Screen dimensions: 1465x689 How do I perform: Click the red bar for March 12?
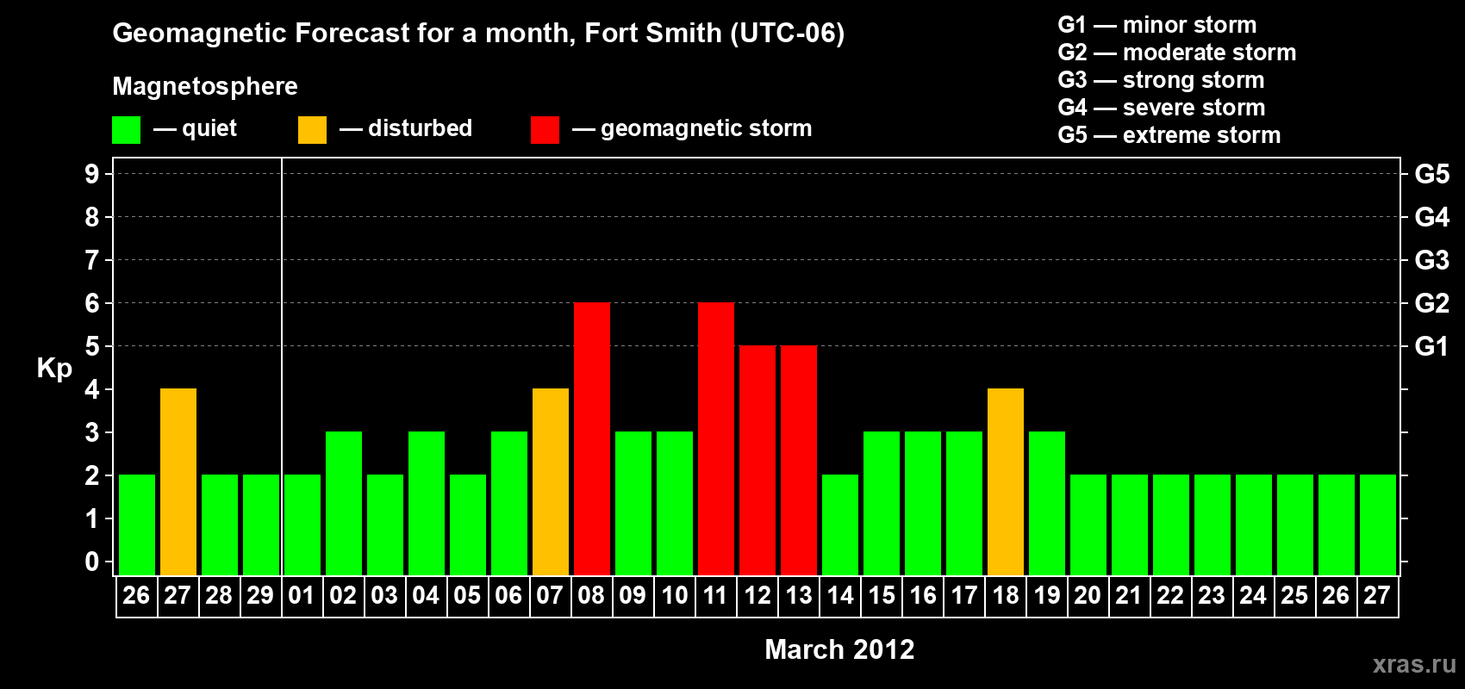click(x=757, y=461)
